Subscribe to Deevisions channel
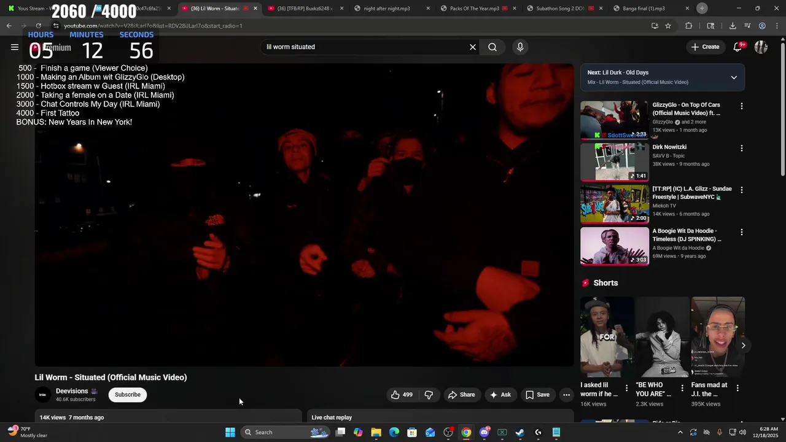This screenshot has height=442, width=786. (128, 395)
